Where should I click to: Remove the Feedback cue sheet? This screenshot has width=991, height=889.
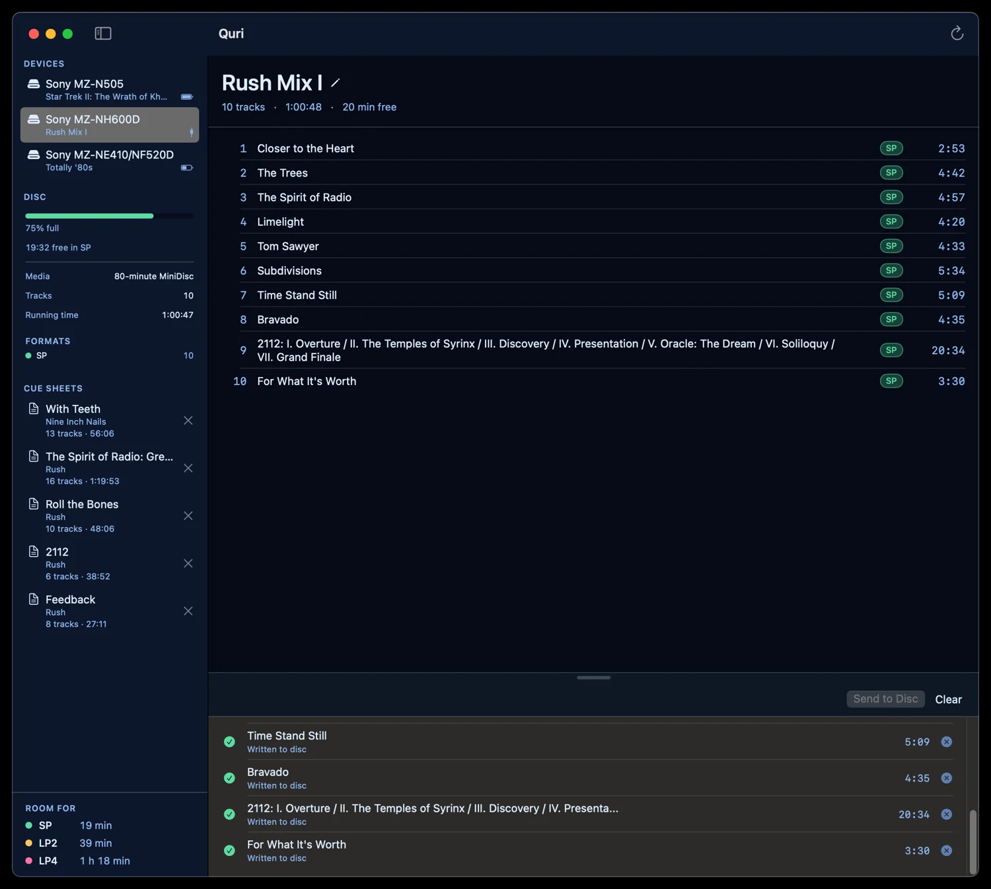(x=188, y=611)
